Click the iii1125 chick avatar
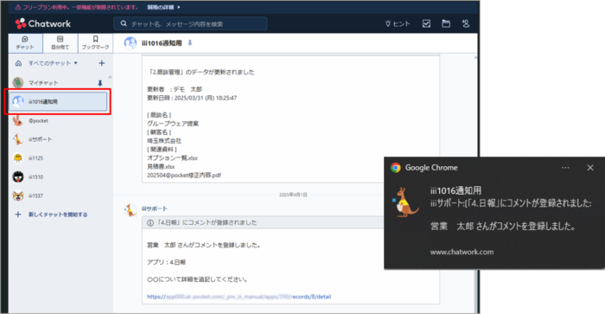This screenshot has height=314, width=605. click(x=18, y=158)
